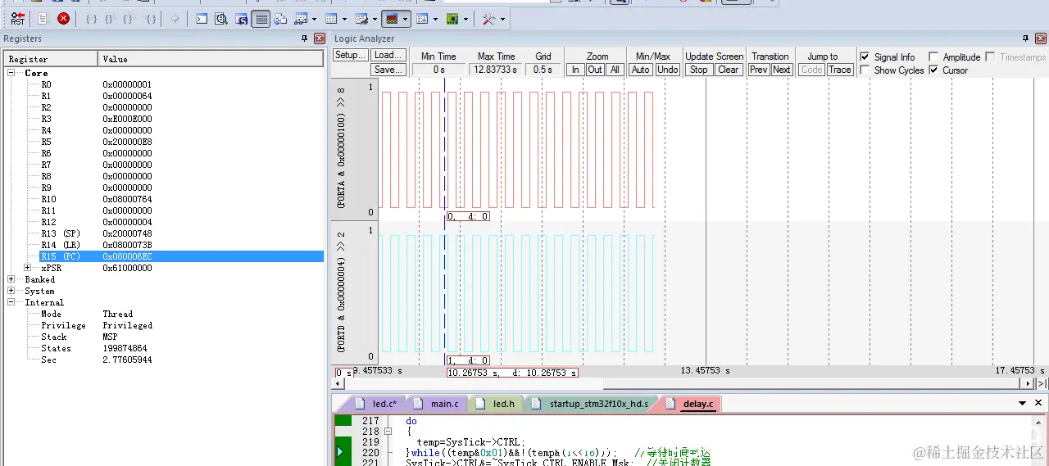Click Show Next Statement arrow icon
Image resolution: width=1049 pixels, height=466 pixels.
tap(175, 19)
